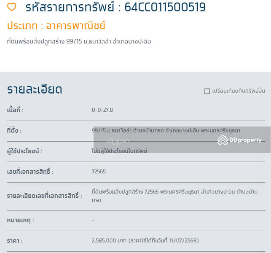
Task: Click the เปรียบเทียบกับทรัพย์อื่น label text
Action: [239, 91]
